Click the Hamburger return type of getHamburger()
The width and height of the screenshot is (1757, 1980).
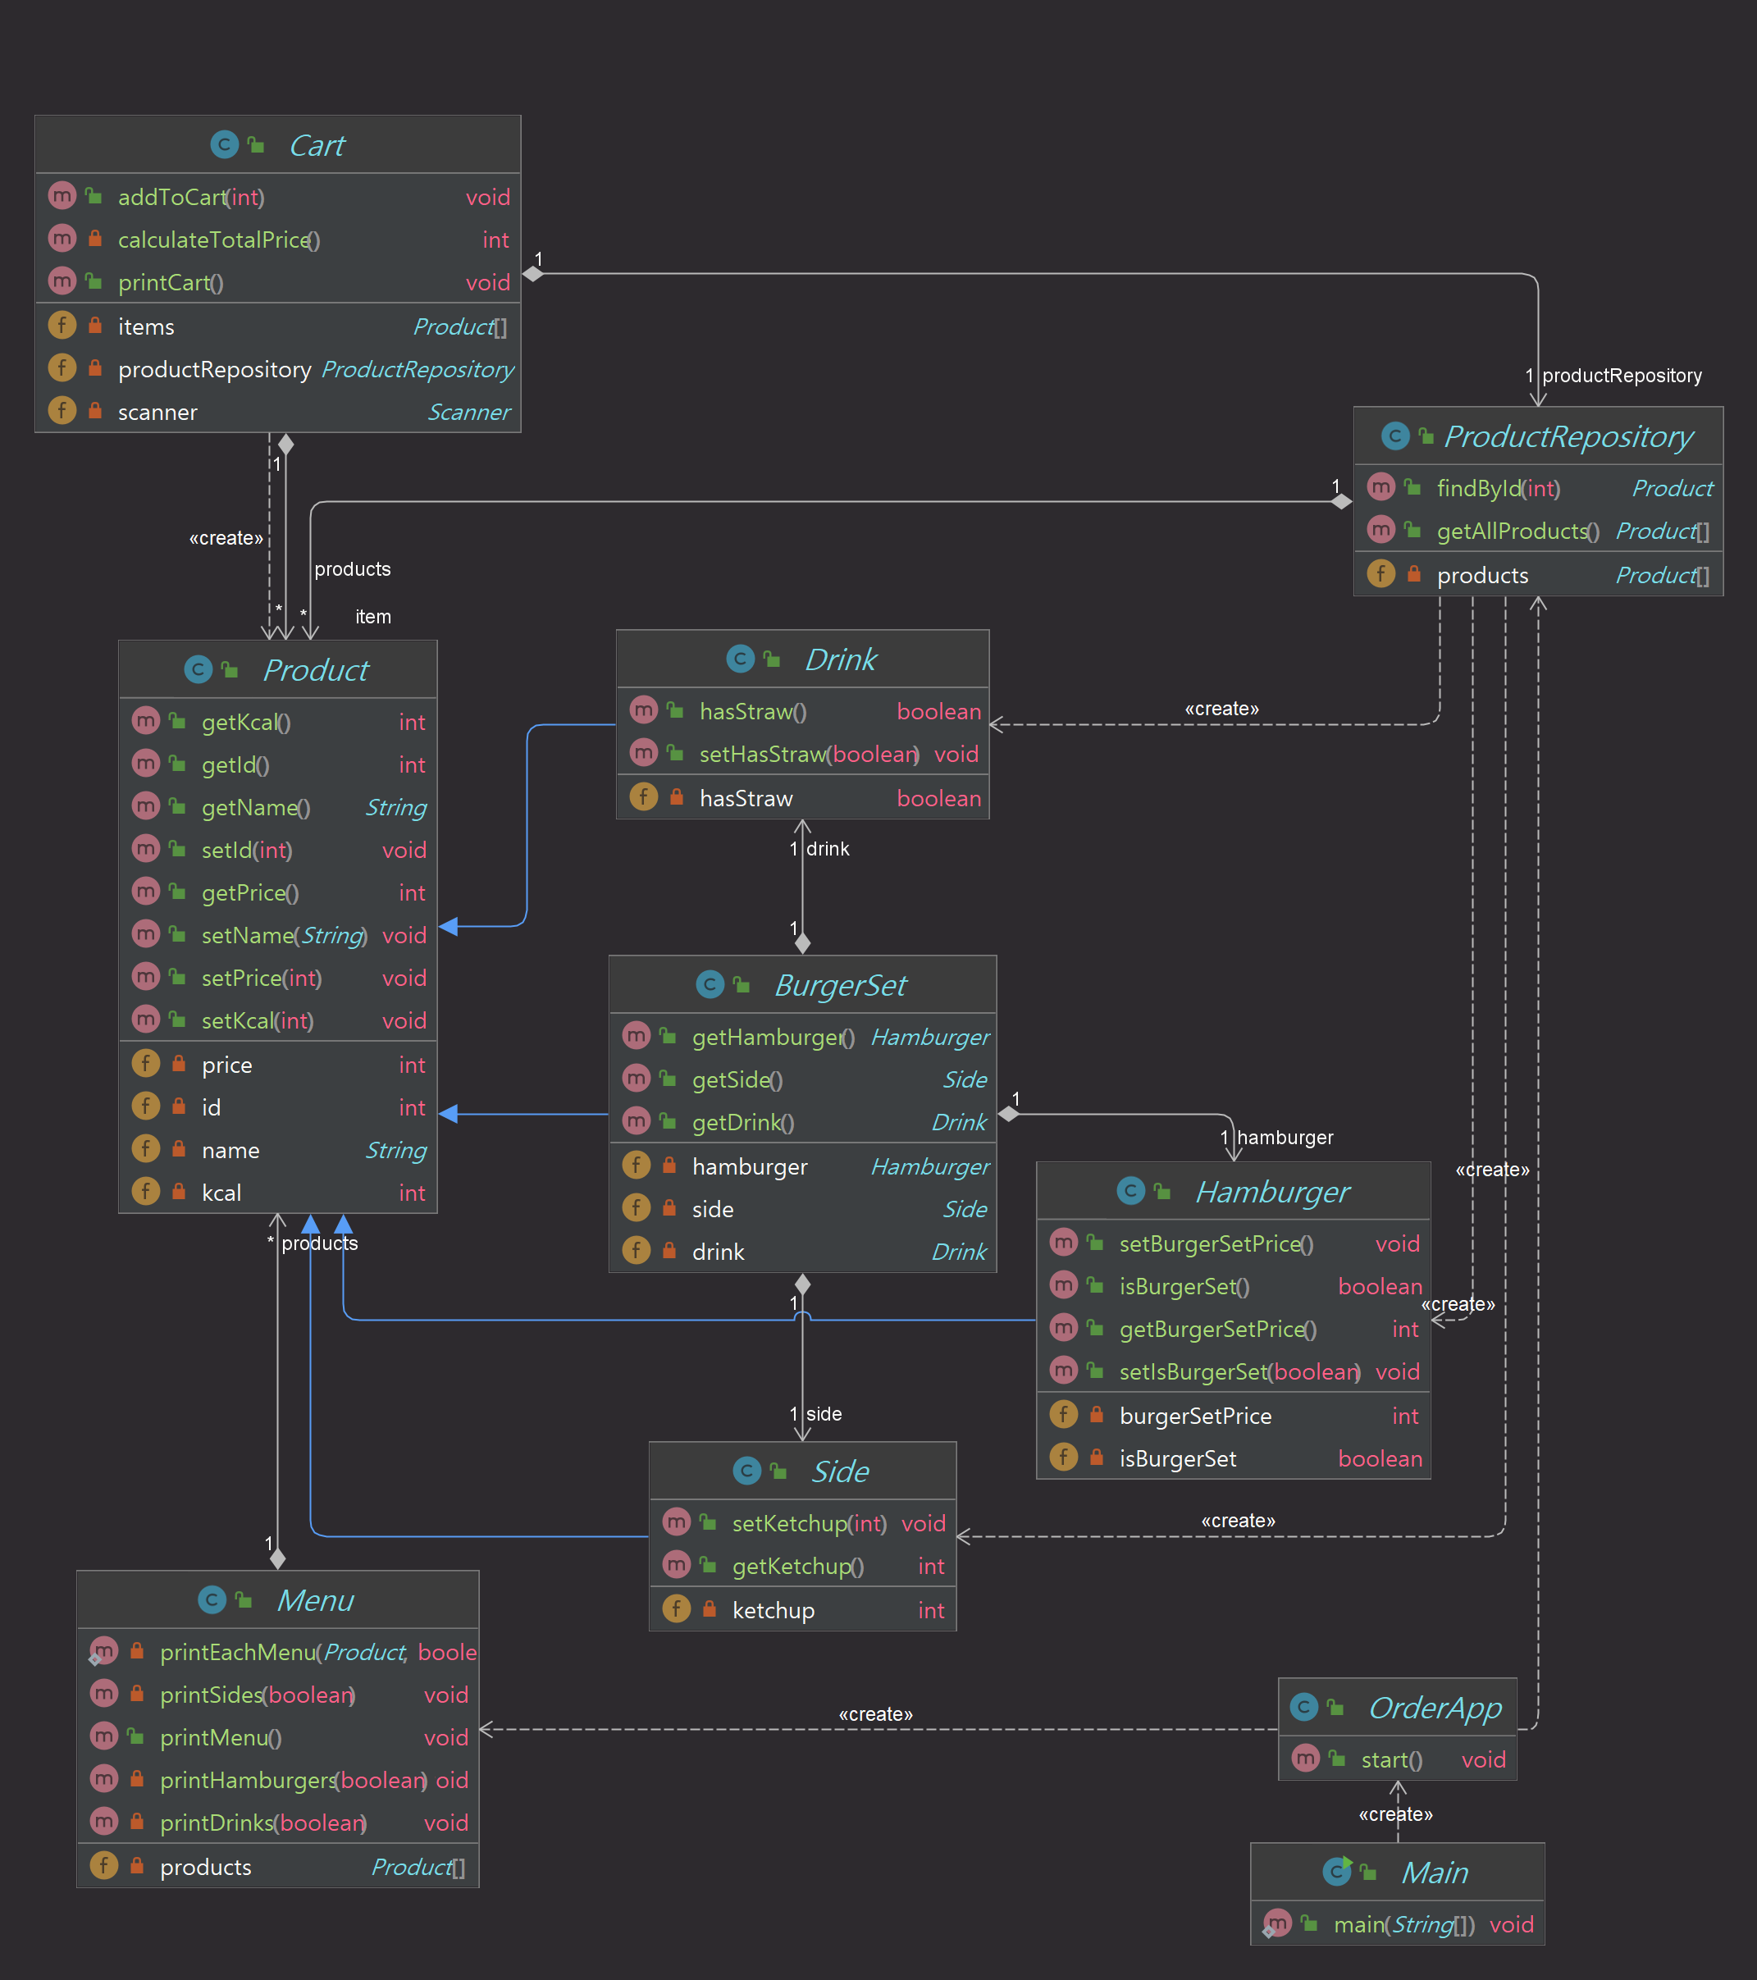point(929,1038)
